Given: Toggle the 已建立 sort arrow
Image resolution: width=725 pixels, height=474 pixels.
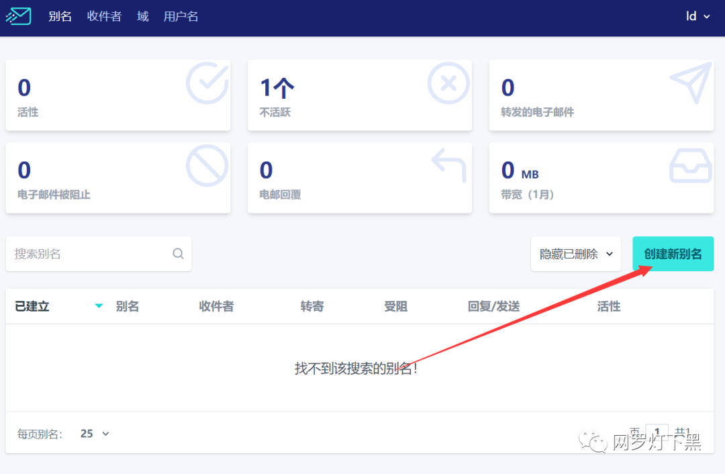Looking at the screenshot, I should [x=99, y=305].
